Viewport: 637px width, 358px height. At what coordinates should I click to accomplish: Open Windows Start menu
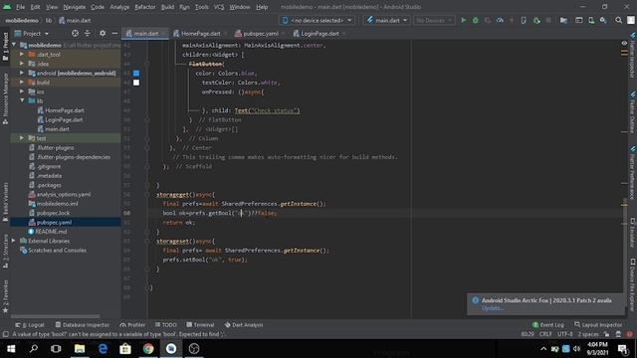[11, 349]
